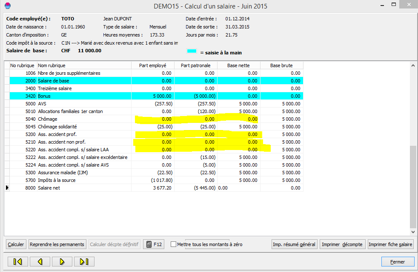Select the '3400 Treizième salaire' row

tap(156, 88)
